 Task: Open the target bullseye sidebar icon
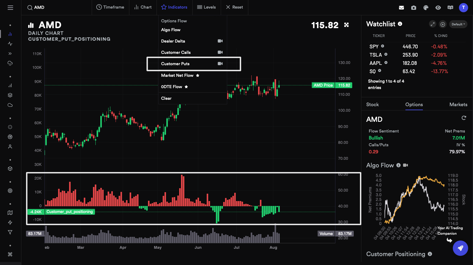(x=10, y=191)
